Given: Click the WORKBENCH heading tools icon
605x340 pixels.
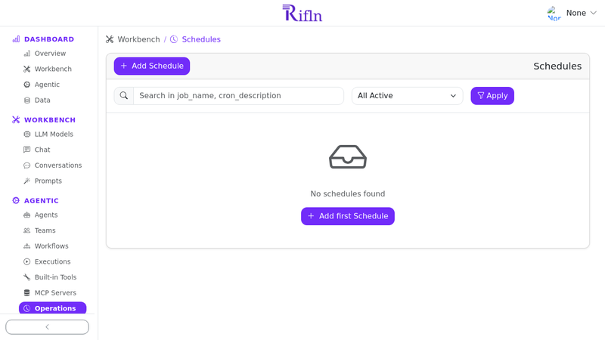Looking at the screenshot, I should point(16,120).
